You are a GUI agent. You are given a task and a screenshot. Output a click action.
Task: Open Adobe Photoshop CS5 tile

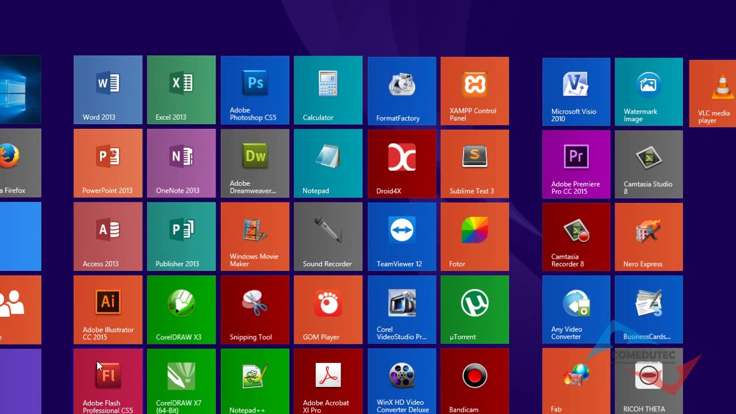tap(255, 90)
